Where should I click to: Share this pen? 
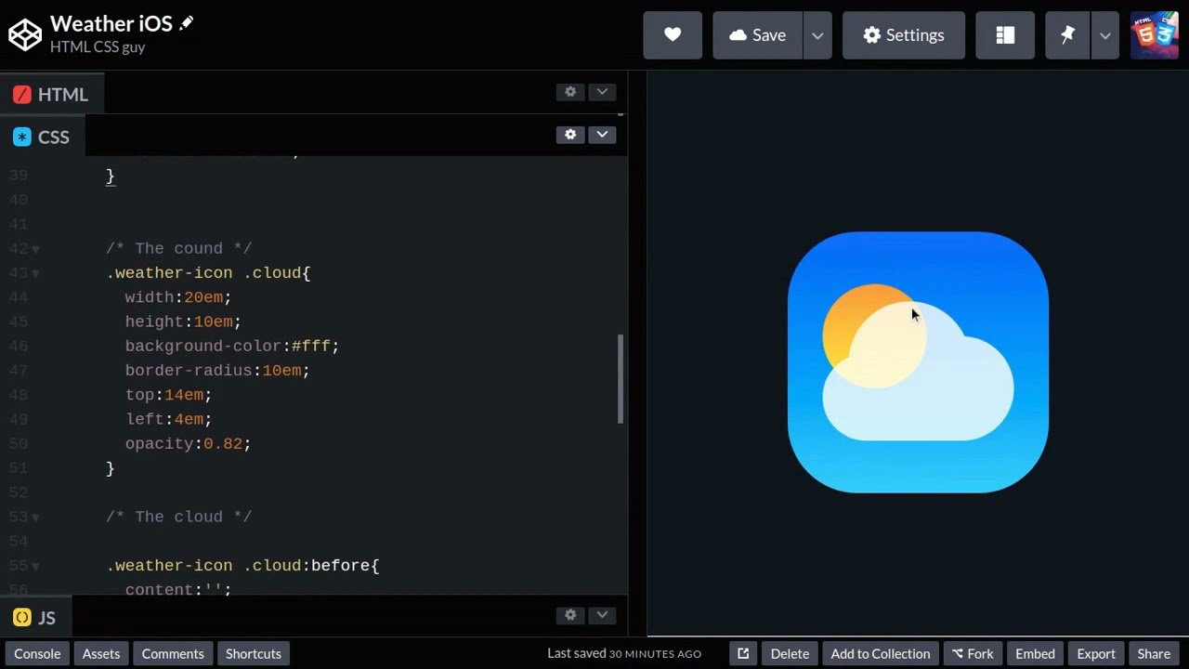1154,653
